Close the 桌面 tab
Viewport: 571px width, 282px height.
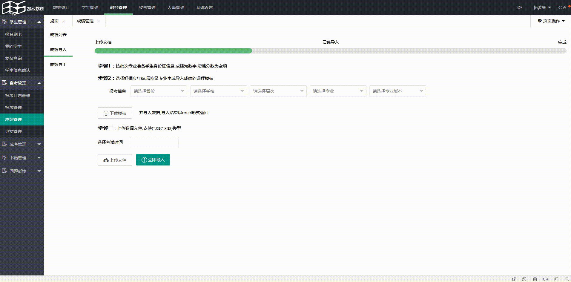click(64, 21)
